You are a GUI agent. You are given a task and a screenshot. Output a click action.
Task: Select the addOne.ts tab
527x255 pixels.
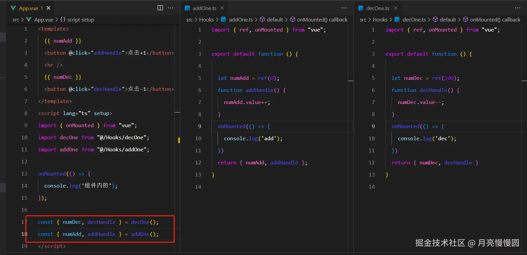pyautogui.click(x=204, y=8)
